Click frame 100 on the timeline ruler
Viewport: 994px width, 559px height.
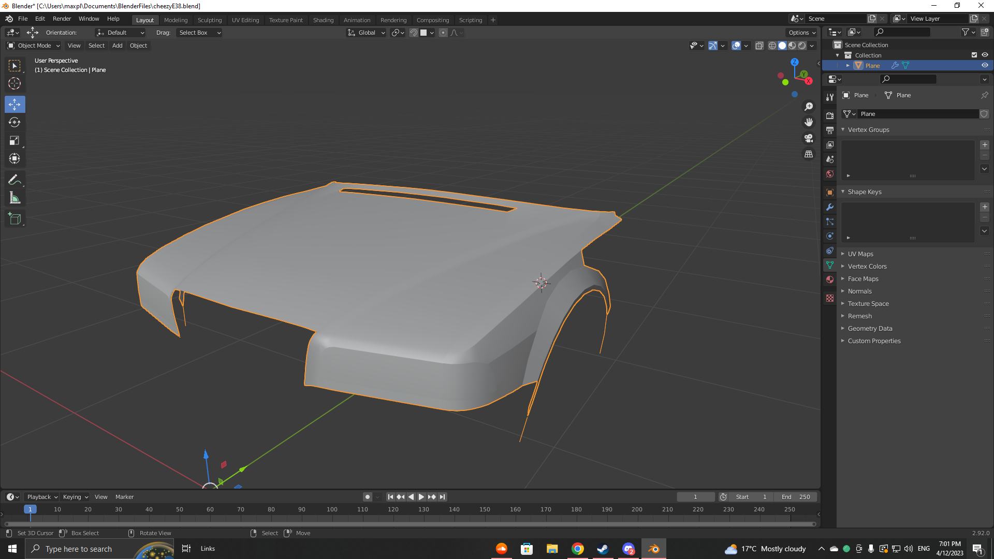[x=332, y=510]
